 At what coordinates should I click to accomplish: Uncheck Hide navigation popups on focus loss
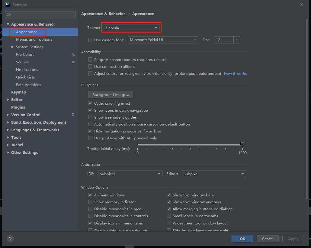tap(90, 131)
